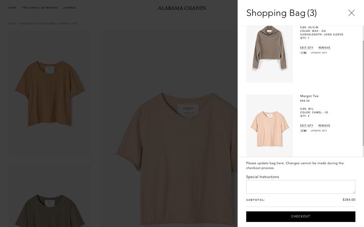The height and width of the screenshot is (227, 364).
Task: Click Edit Qty for the wax sweater
Action: 307,48
